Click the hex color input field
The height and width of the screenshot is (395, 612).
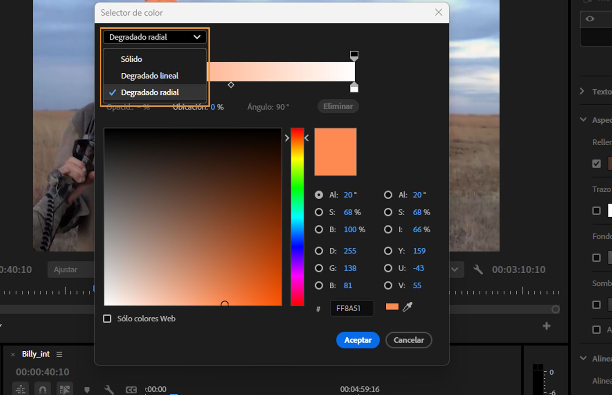[x=351, y=308]
